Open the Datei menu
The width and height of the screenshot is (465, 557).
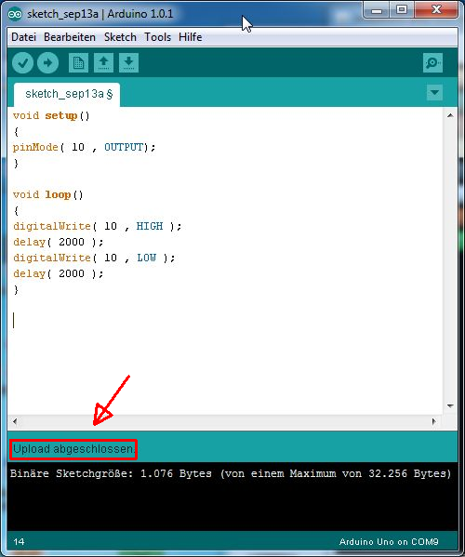[x=24, y=37]
